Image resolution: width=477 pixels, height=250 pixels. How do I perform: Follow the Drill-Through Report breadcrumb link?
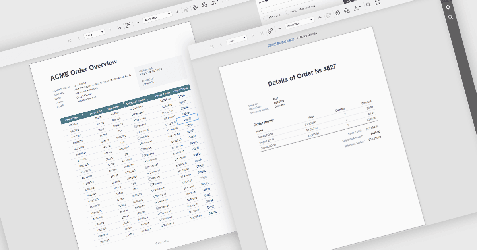tap(281, 42)
